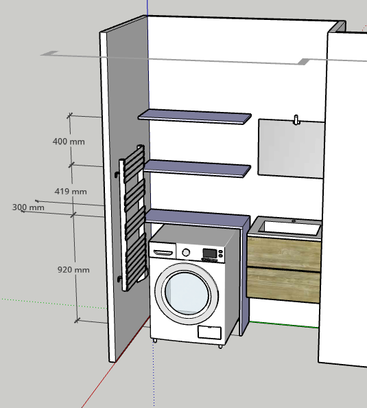Select the middle purple wall shelf
The height and width of the screenshot is (408, 367).
click(x=197, y=169)
